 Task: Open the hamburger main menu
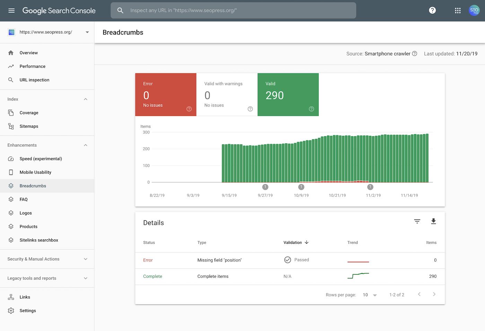tap(11, 10)
